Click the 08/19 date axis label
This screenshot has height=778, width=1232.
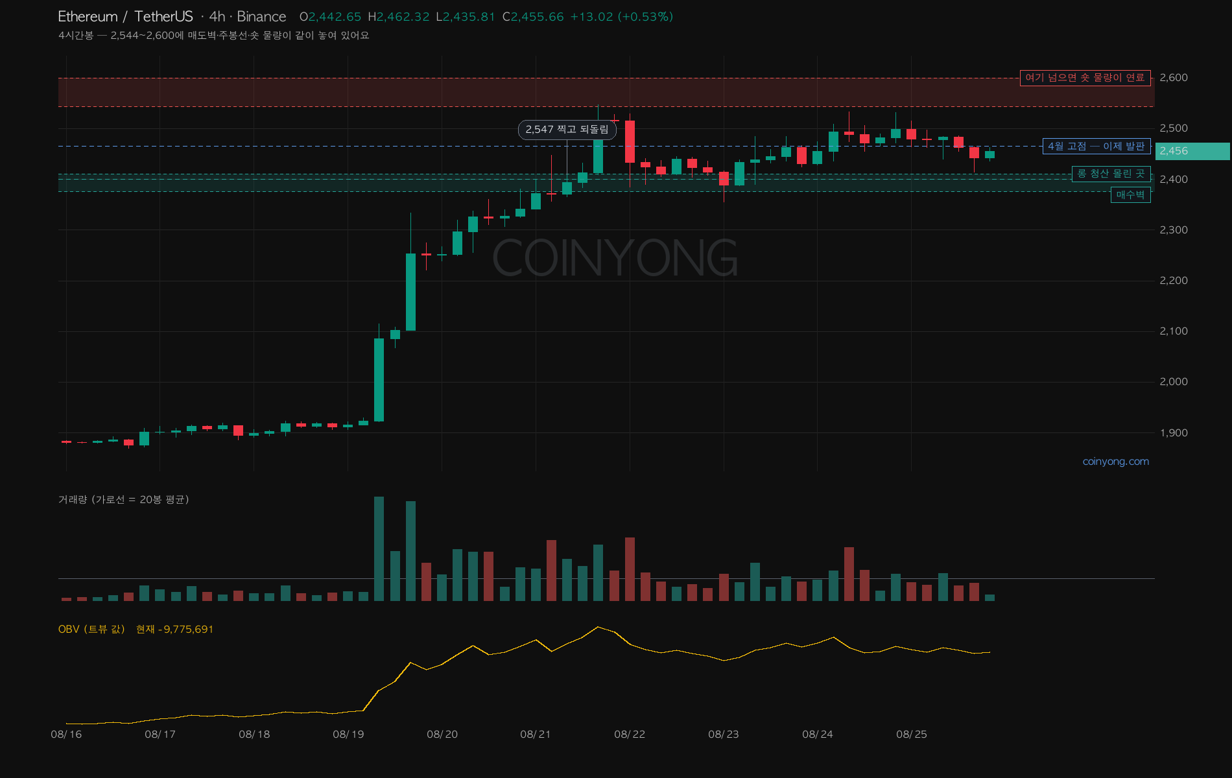point(348,735)
